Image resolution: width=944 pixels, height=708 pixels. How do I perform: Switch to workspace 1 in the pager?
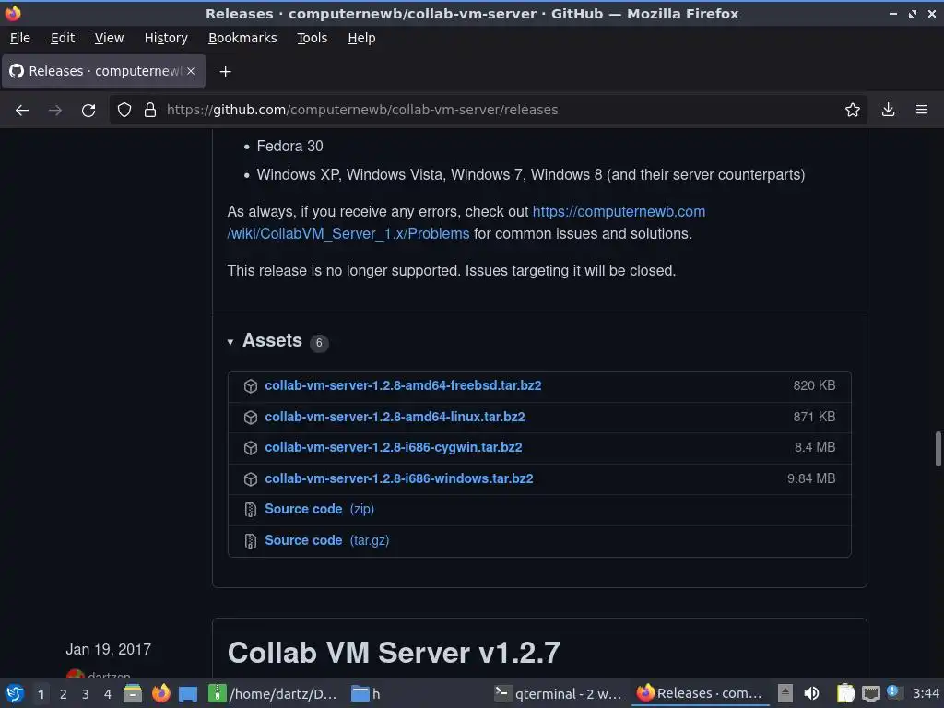click(x=41, y=694)
